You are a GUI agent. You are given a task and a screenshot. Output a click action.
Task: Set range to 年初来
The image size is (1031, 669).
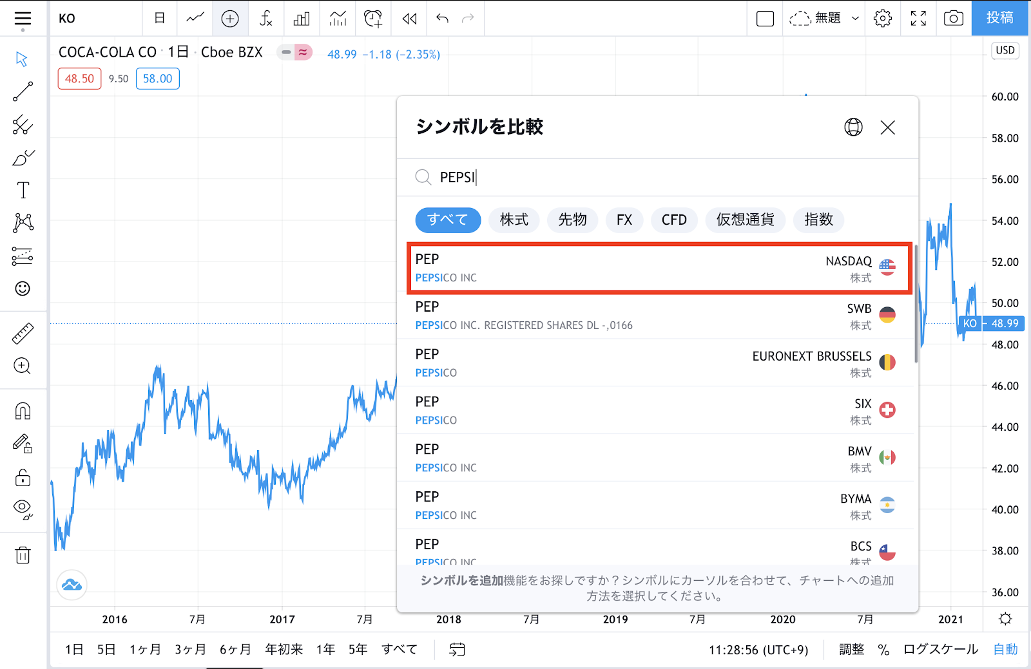[284, 649]
